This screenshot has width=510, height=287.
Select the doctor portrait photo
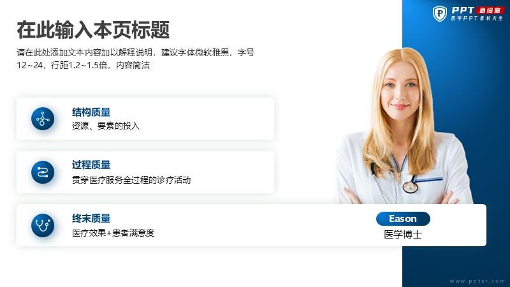[404, 126]
